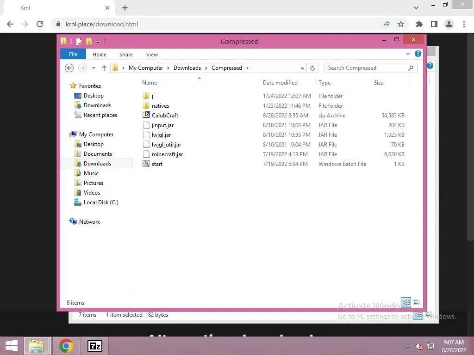
Task: Click Properties icon in Quick Access Toolbar
Action: pos(79,41)
